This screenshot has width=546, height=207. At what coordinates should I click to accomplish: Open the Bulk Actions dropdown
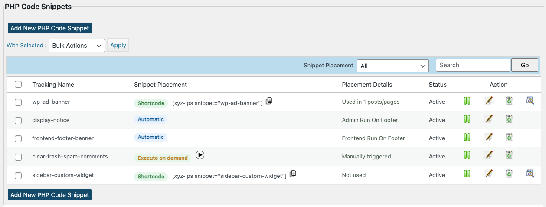[x=77, y=46]
